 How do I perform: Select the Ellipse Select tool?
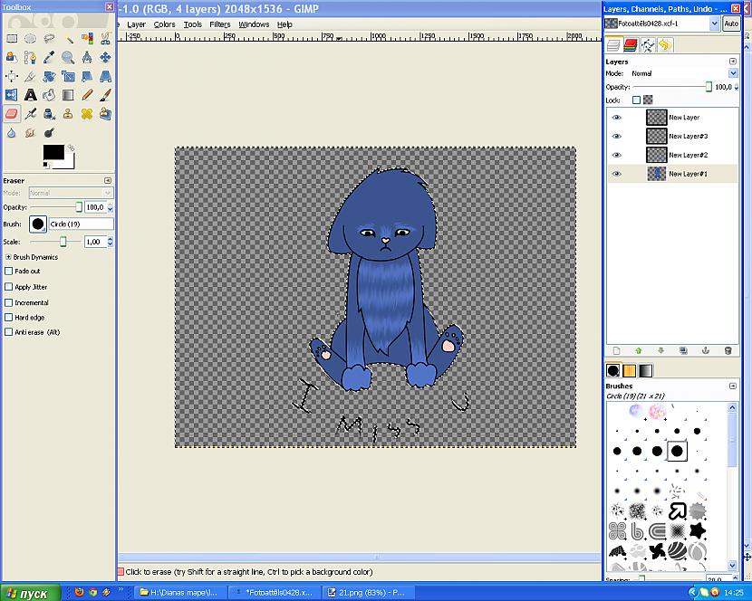(x=30, y=38)
